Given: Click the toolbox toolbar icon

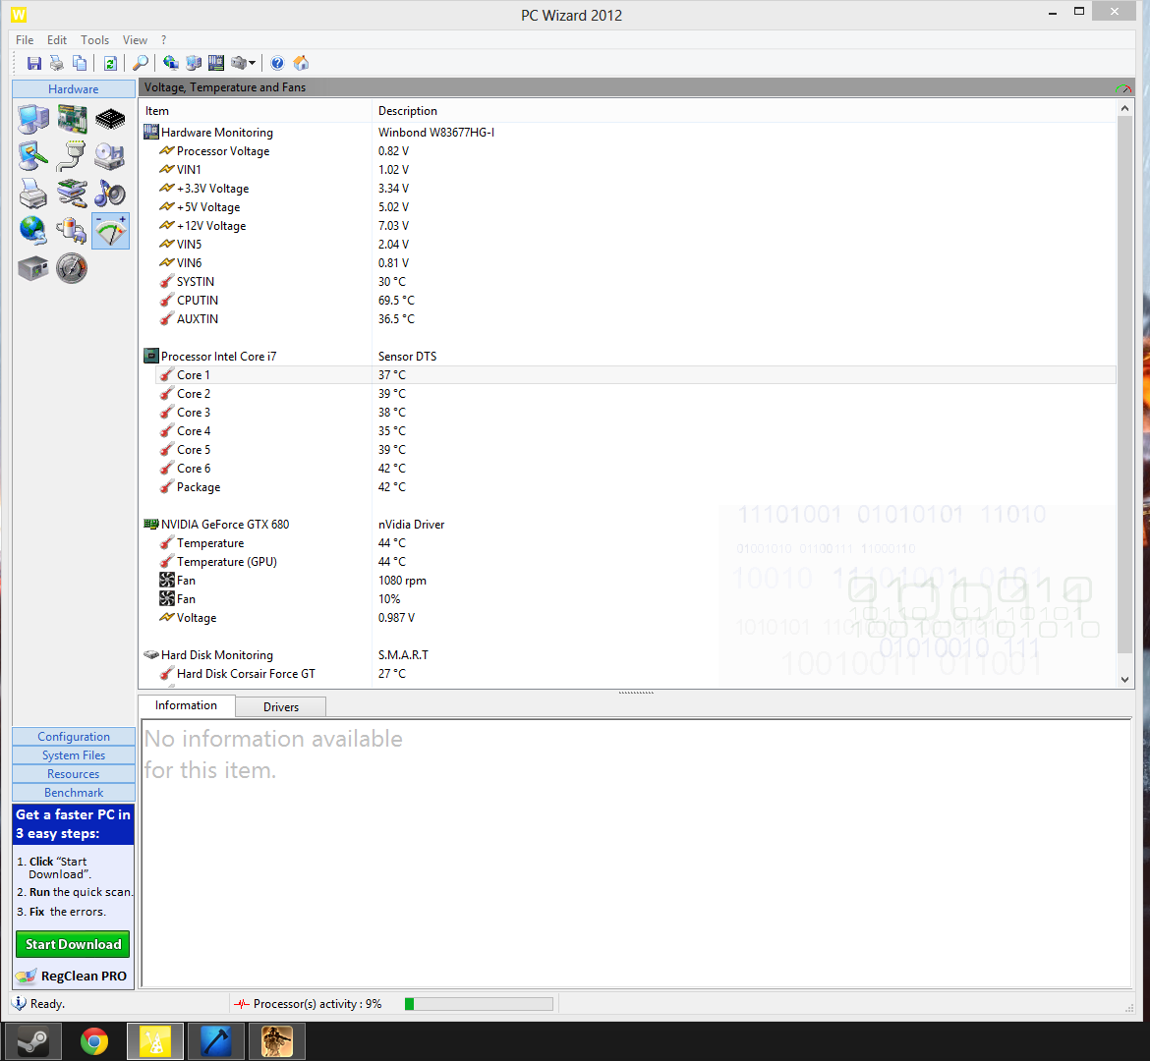Looking at the screenshot, I should [x=239, y=63].
